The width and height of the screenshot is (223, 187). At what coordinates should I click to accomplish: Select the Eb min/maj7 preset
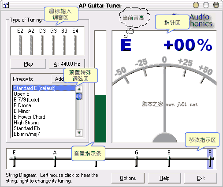(x=44, y=134)
